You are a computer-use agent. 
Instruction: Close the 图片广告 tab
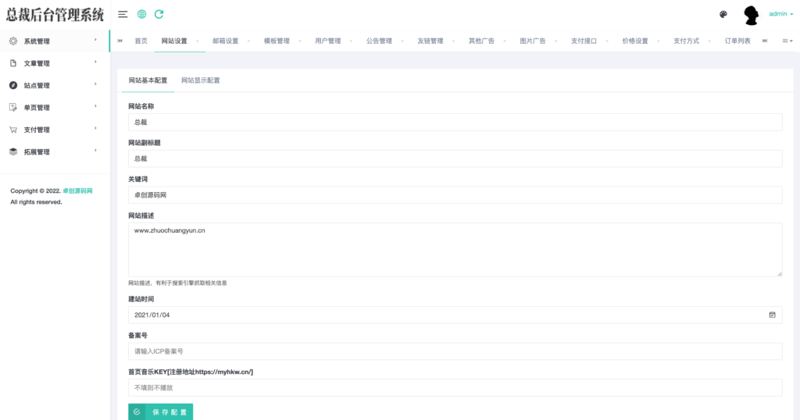[555, 41]
